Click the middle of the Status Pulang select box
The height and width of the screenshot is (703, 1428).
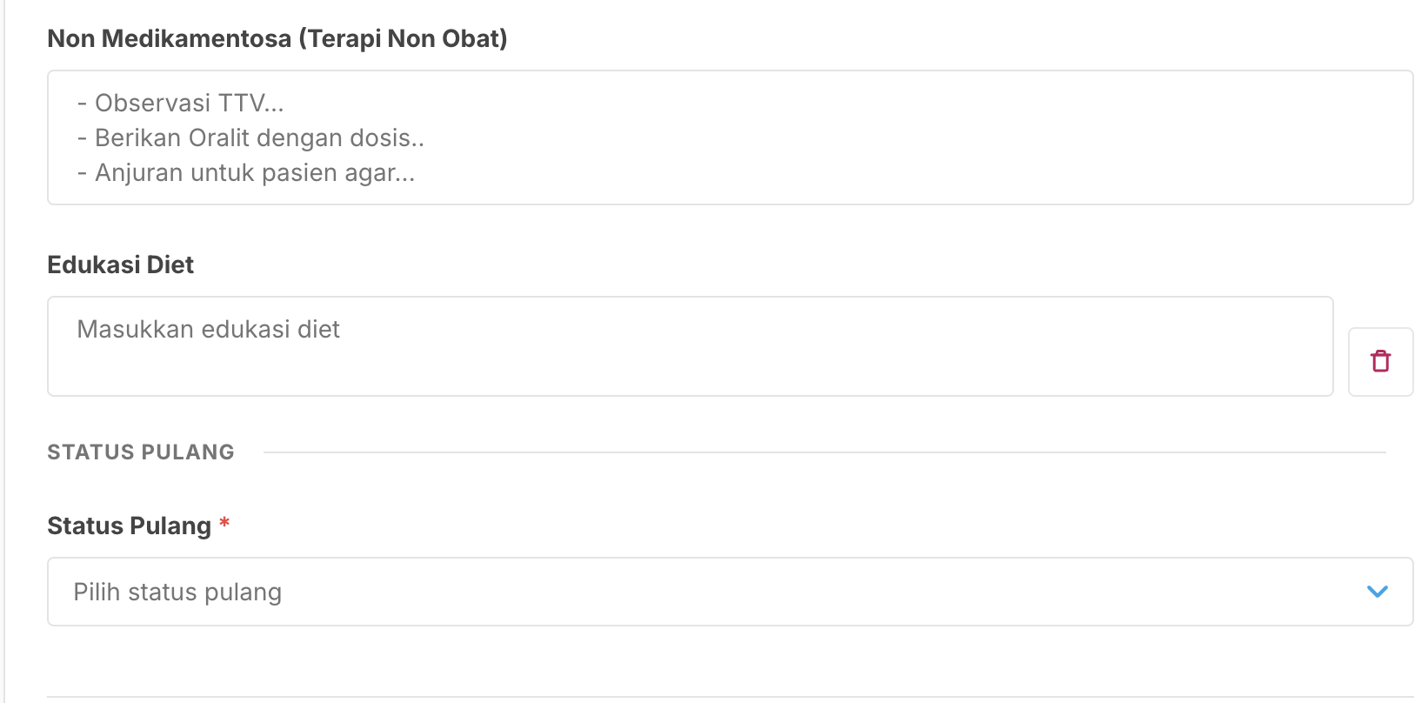pos(731,592)
